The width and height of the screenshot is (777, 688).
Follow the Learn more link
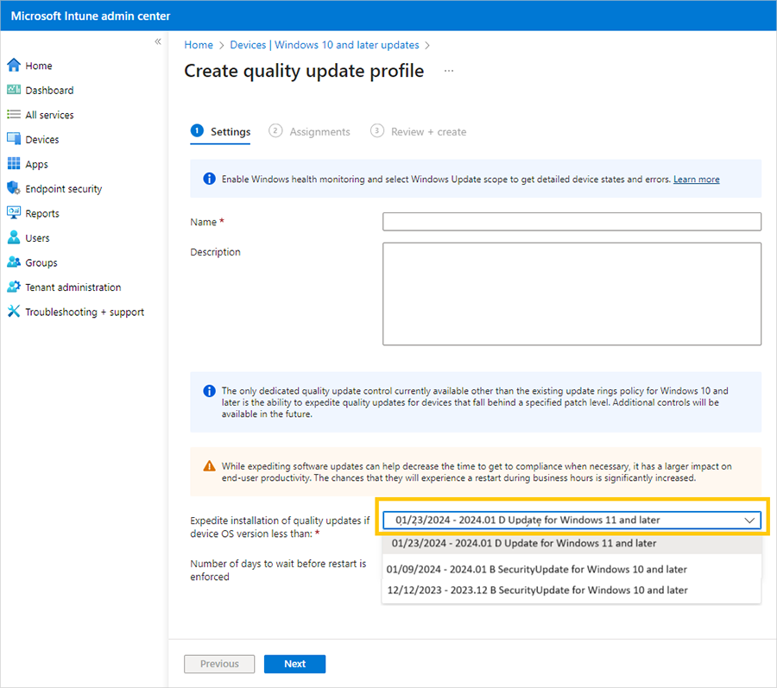coord(696,180)
